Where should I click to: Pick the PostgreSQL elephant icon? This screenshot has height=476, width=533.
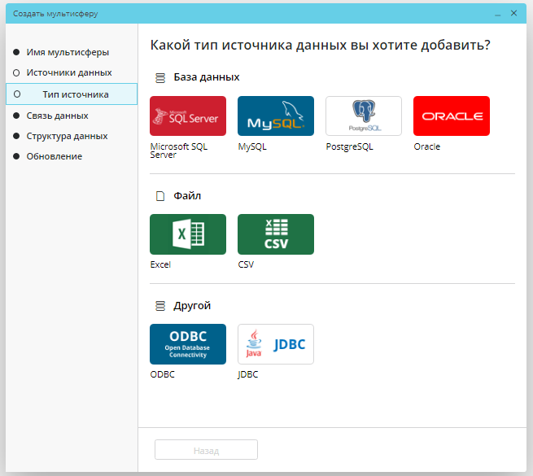pos(363,116)
